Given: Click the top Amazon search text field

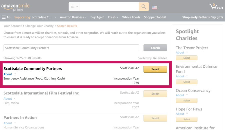Looking at the screenshot, I should [x=109, y=6].
